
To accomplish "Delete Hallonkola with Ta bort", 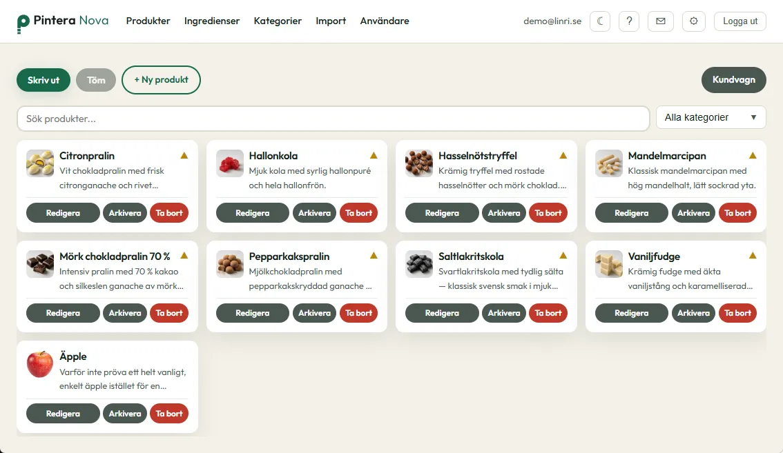I will [x=358, y=213].
